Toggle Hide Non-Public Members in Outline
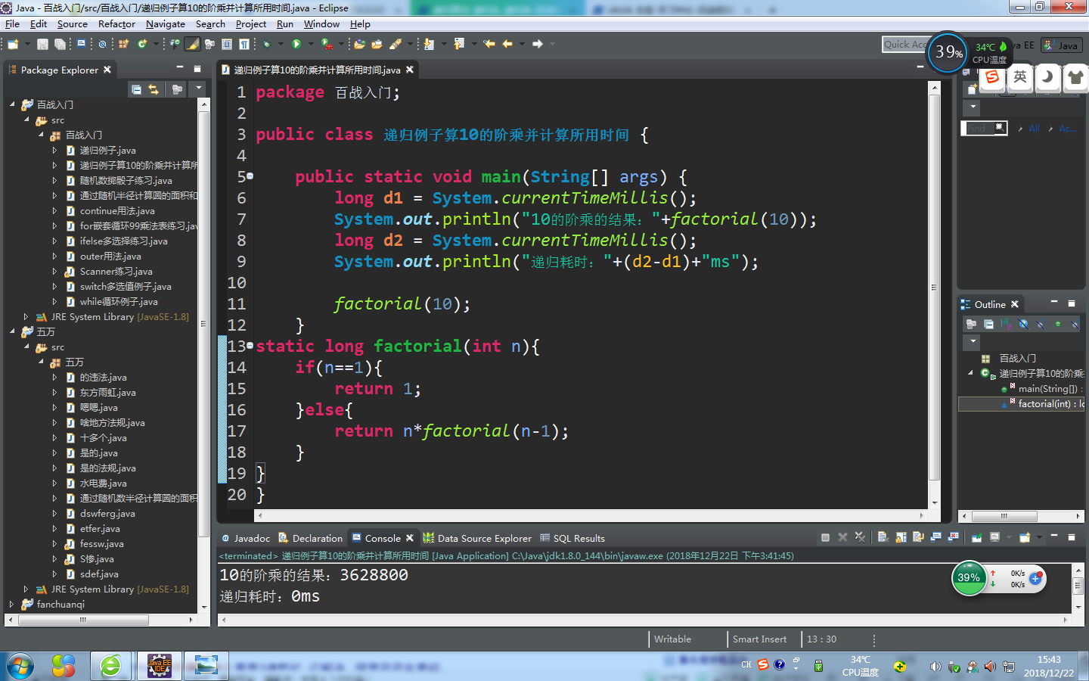Image resolution: width=1089 pixels, height=681 pixels. tap(1058, 324)
